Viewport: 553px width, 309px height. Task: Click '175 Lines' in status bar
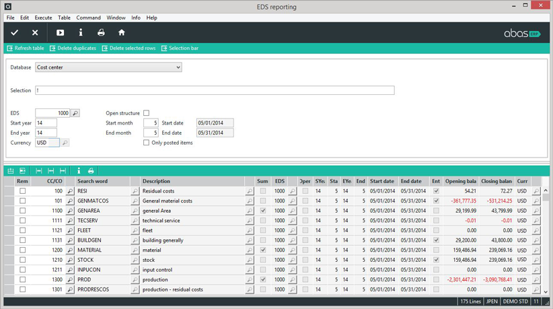tap(470, 302)
